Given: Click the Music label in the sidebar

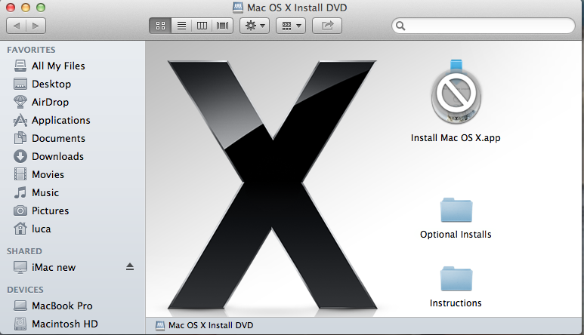Looking at the screenshot, I should click(45, 192).
